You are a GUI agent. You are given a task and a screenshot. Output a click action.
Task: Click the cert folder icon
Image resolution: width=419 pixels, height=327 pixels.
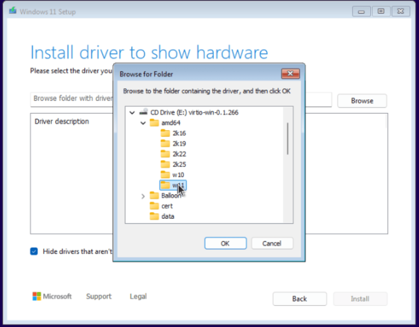[154, 206]
